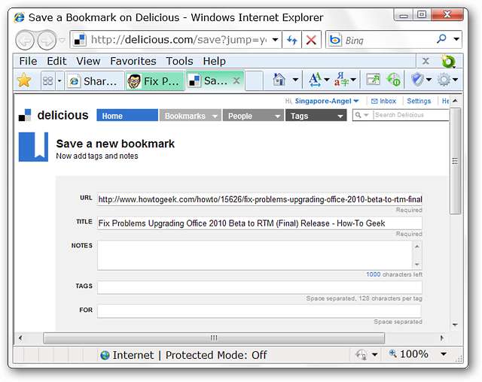Open the zoom level 100% dropdown arrow

tap(444, 354)
